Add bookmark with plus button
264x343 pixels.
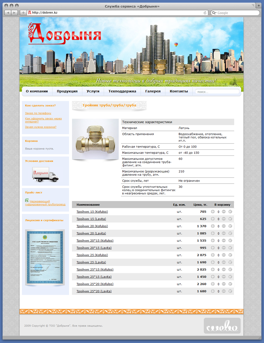coord(23,13)
